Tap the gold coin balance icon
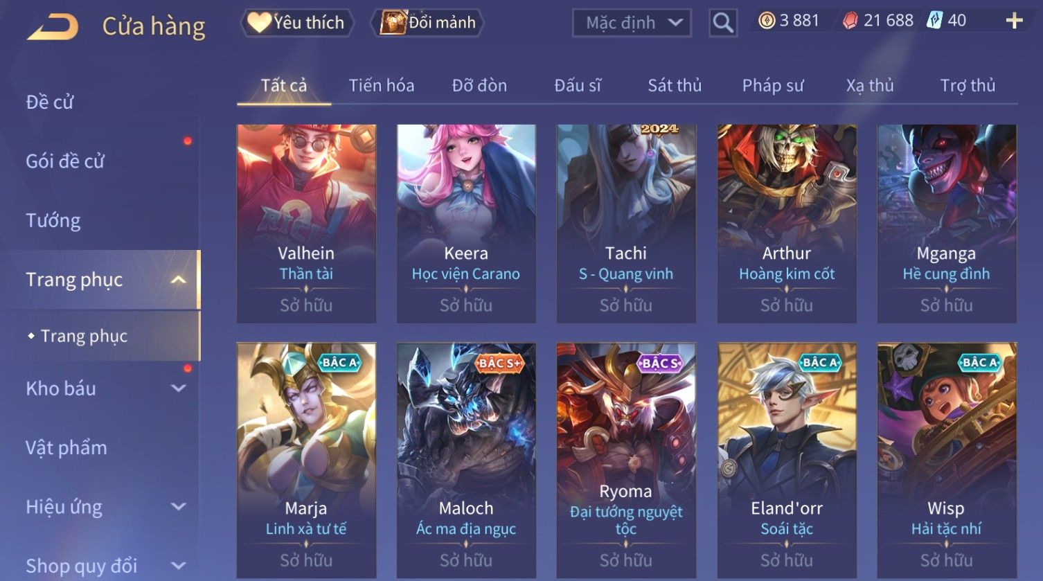Screen dimensions: 1043x581 767,21
